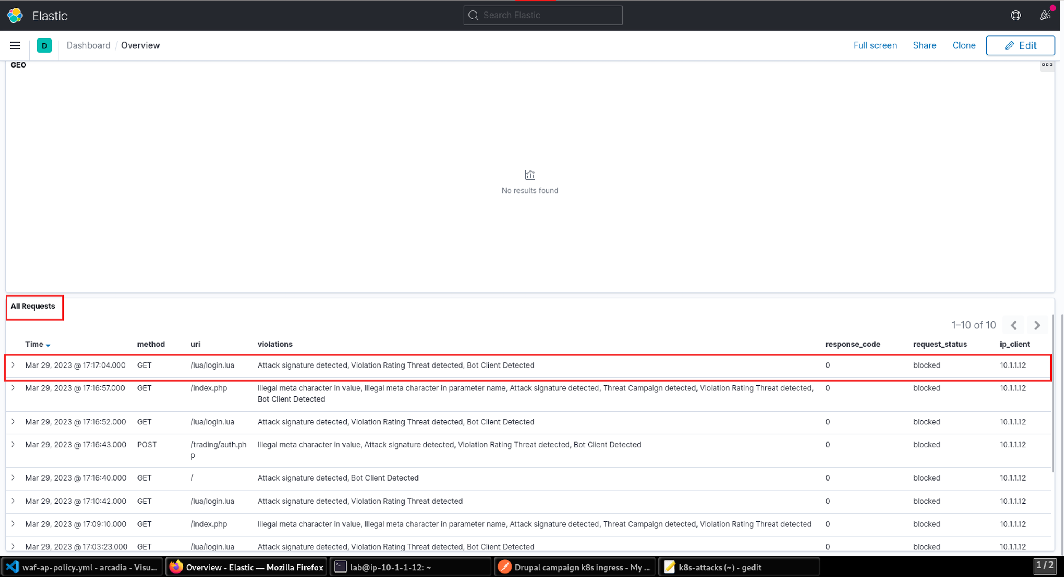Expand the 17:16:52.000 request row
The image size is (1064, 577).
pos(13,422)
